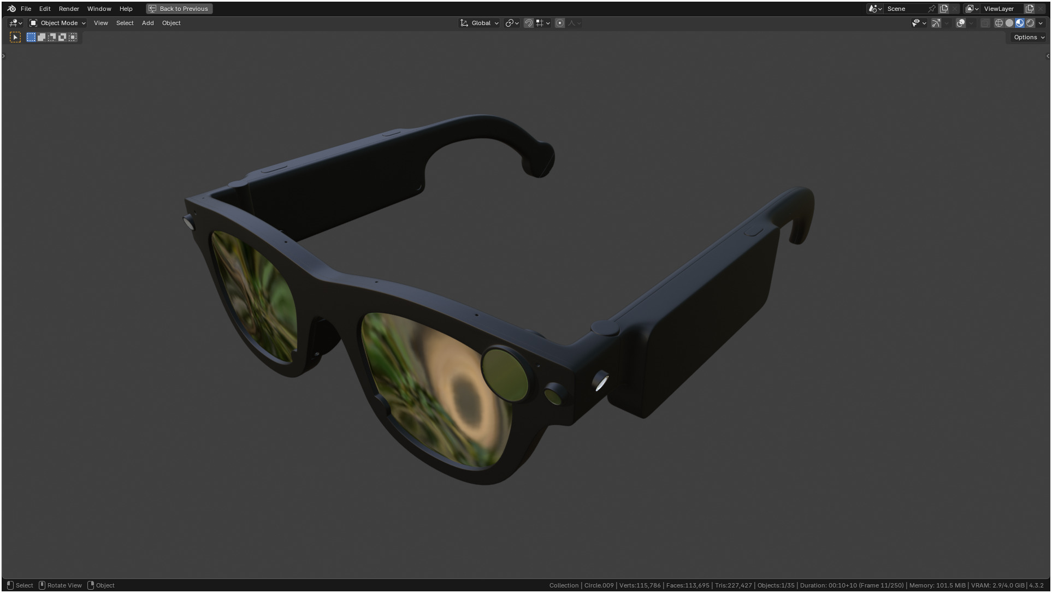Viewport: 1052px width, 593px height.
Task: Choose the Intersect selection mode
Action: coord(73,37)
